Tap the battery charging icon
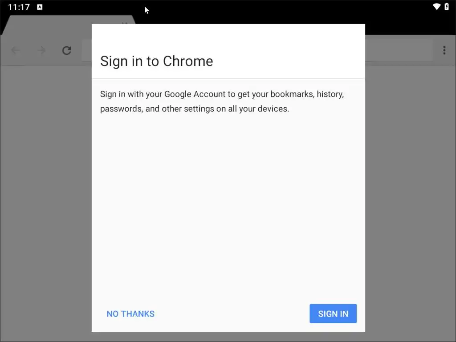The height and width of the screenshot is (342, 456). 447,6
